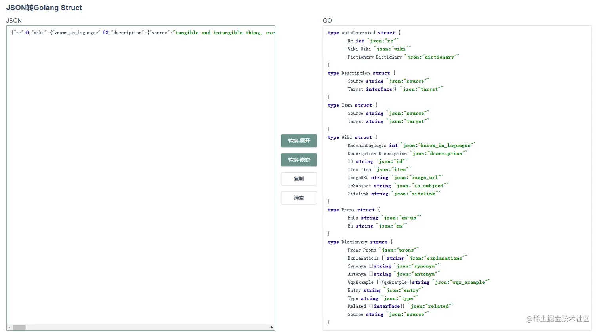Screen dimensions: 599x332
Task: Click the 'type AutoGenerated struct' line
Action: pyautogui.click(x=364, y=33)
